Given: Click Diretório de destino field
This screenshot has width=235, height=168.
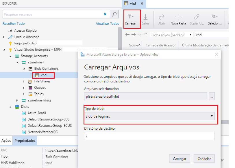Looking at the screenshot, I should pyautogui.click(x=149, y=136).
